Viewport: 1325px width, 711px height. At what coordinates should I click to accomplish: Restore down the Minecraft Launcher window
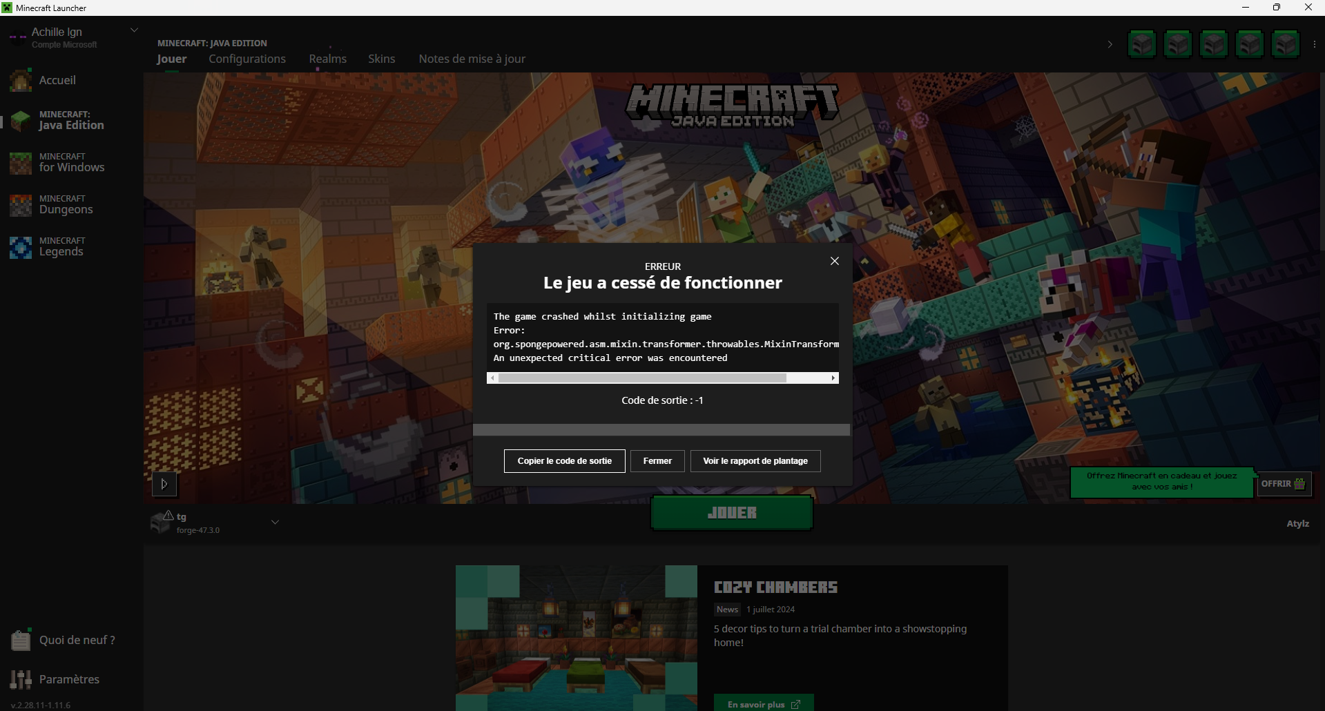pos(1277,8)
